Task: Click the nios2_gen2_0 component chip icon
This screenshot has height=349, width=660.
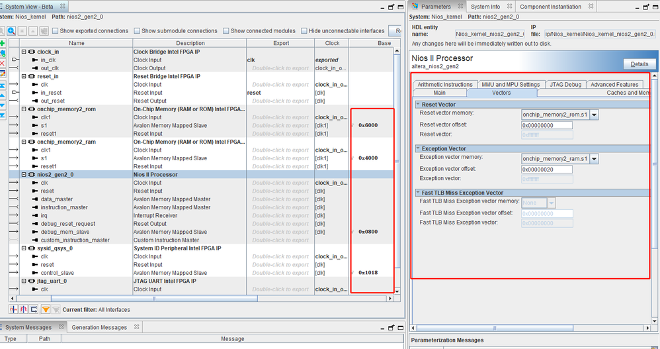Action: tap(32, 175)
